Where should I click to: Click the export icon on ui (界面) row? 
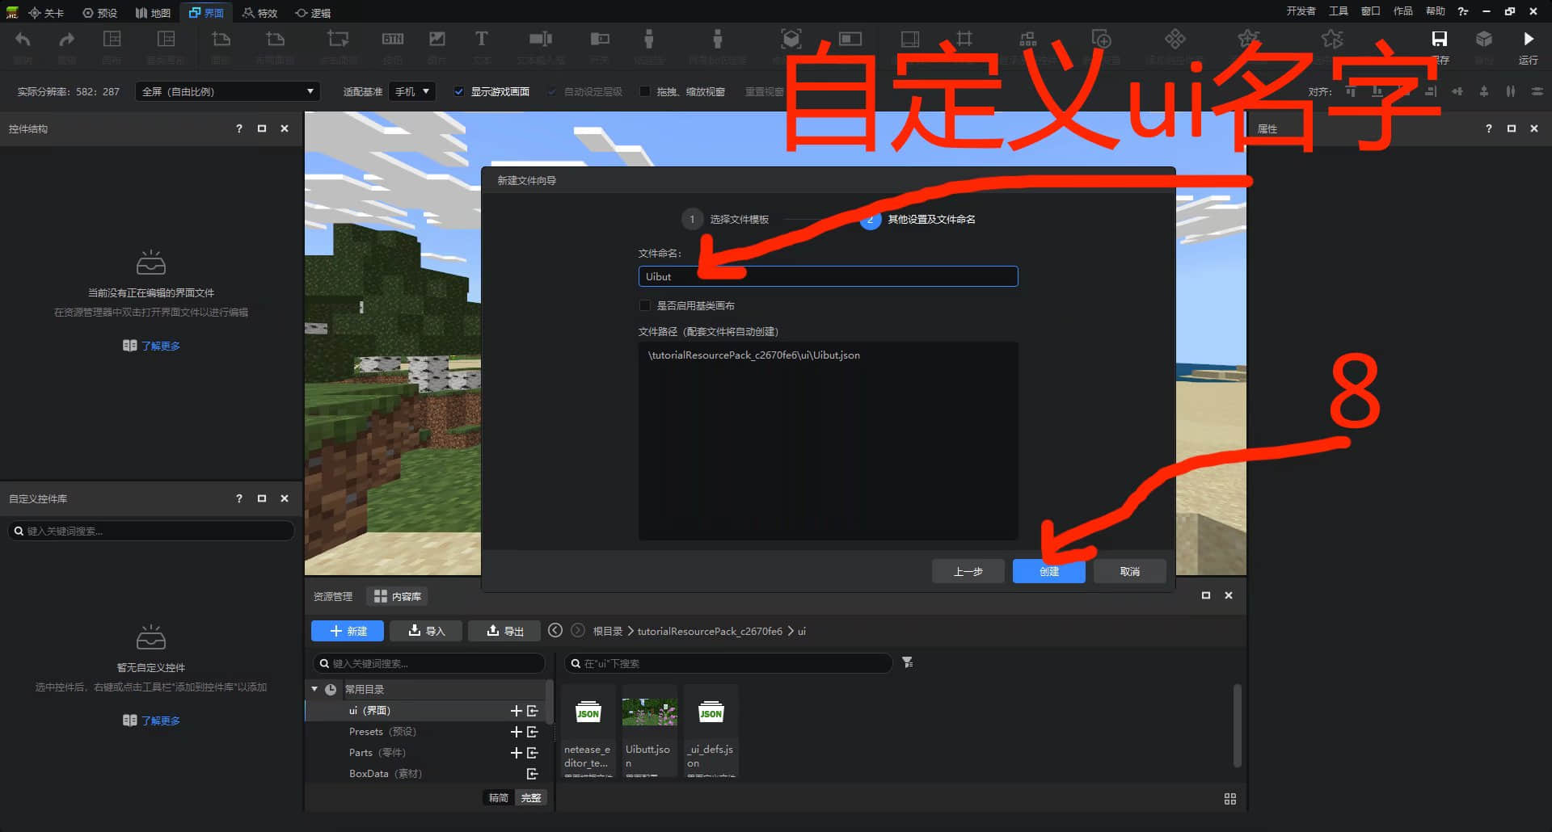click(x=533, y=711)
